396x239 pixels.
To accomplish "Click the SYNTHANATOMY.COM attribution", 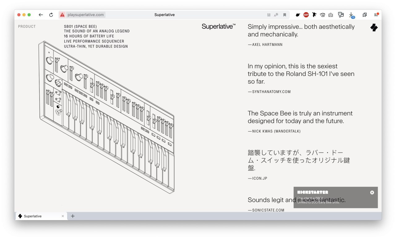I will coord(269,92).
